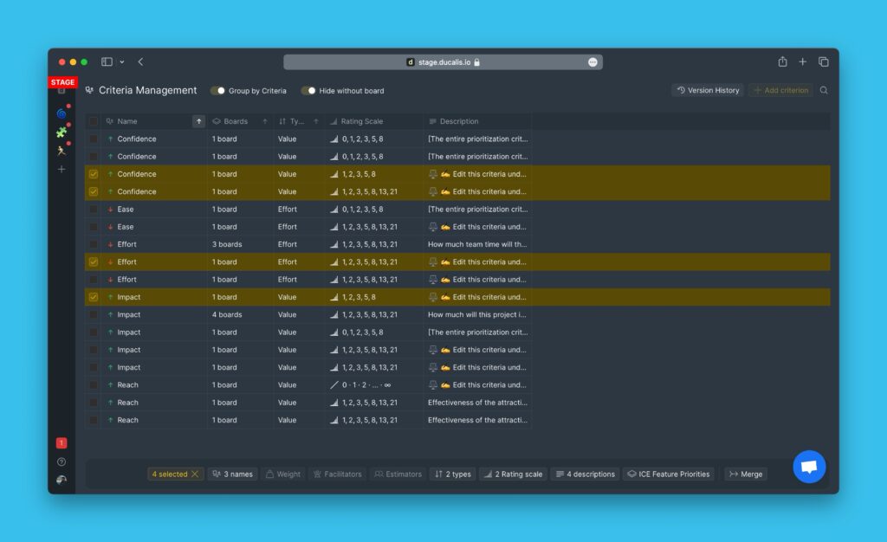Viewport: 887px width, 542px height.
Task: Open the blue spiral workspace in sidebar
Action: [62, 113]
